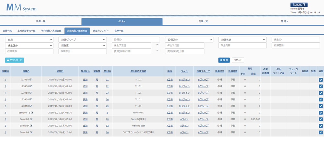The height and width of the screenshot is (149, 324).
Task: Open the 保全区分 filter dropdown
Action: pos(29,45)
